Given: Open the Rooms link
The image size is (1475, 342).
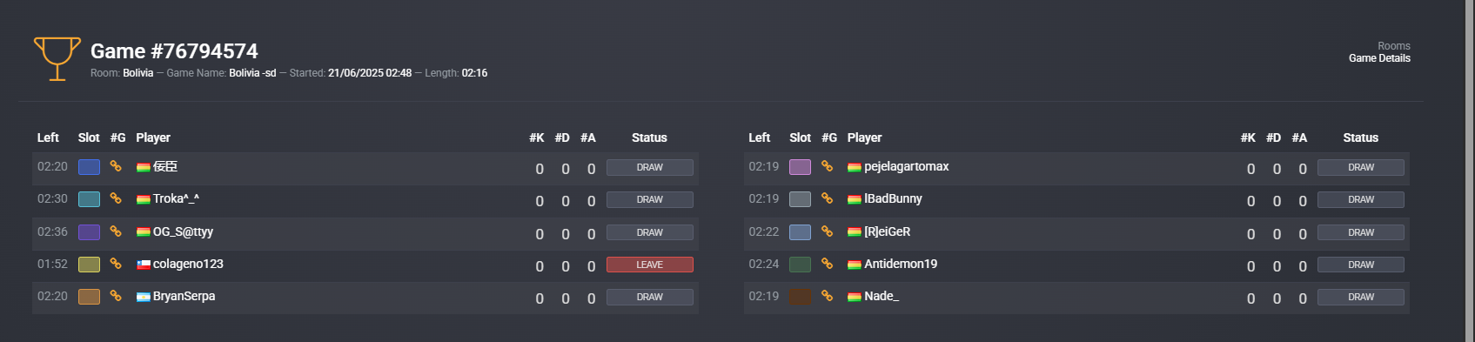Looking at the screenshot, I should [x=1393, y=46].
